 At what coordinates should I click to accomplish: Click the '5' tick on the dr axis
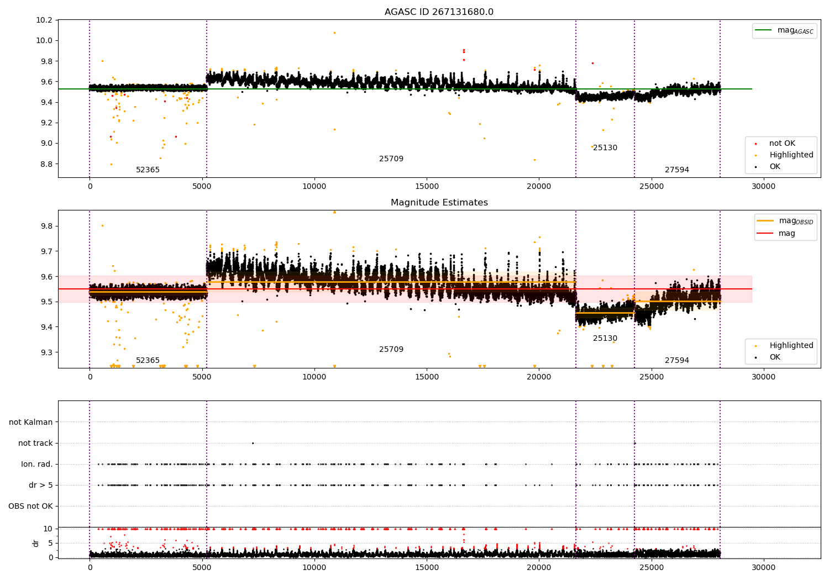(51, 543)
